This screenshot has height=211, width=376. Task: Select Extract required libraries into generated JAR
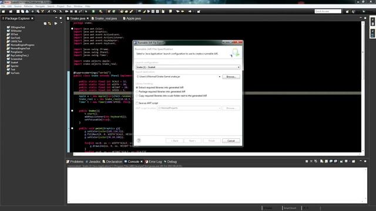click(160, 87)
